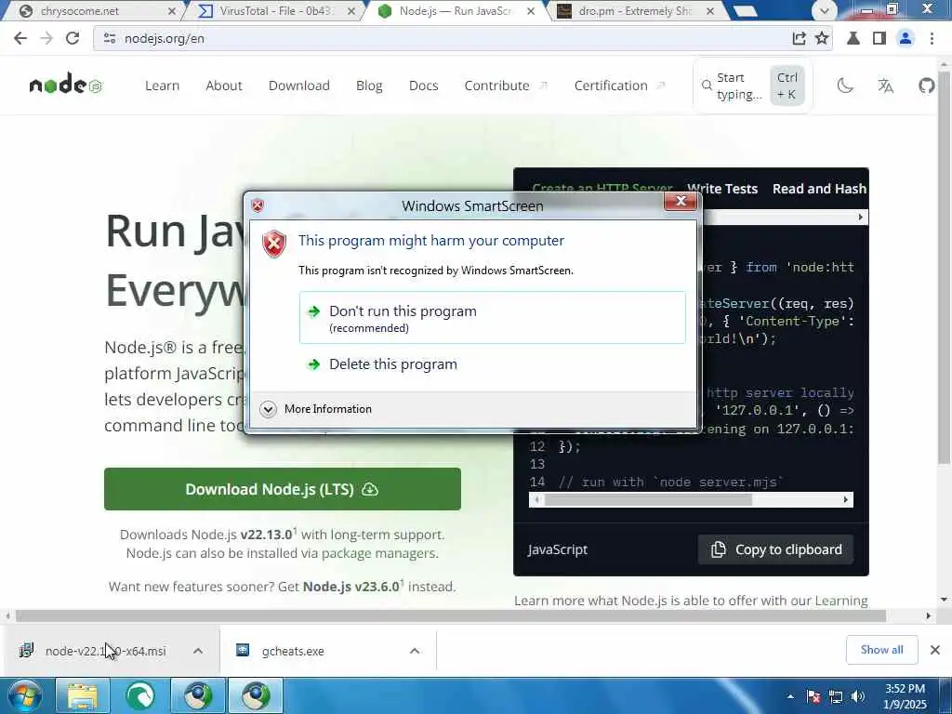Click the page vertical scrollbar
952x714 pixels.
945,267
